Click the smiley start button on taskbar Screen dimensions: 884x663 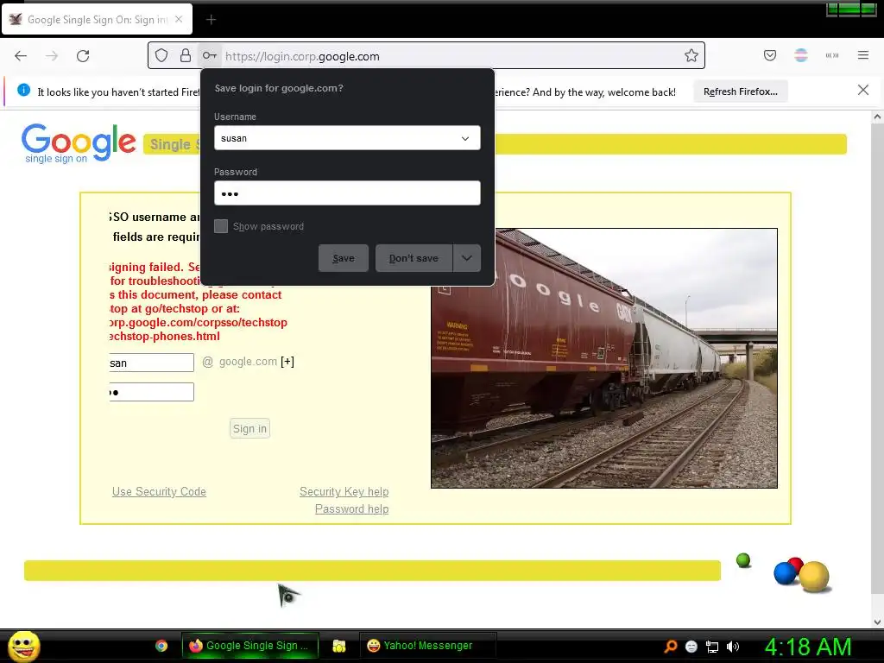pyautogui.click(x=23, y=646)
